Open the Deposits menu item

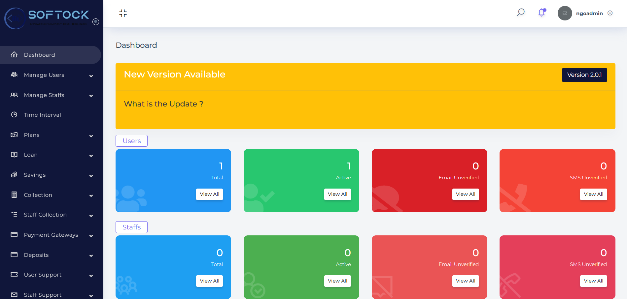click(36, 255)
